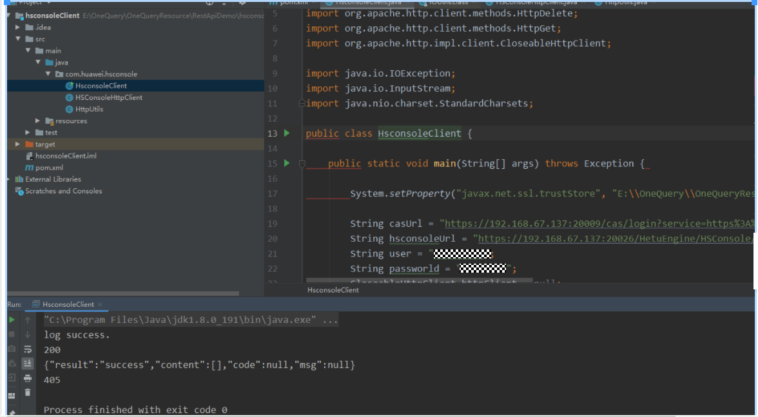Click the run gutter arrow beside main method
Viewport: 758px width, 417px height.
(287, 164)
